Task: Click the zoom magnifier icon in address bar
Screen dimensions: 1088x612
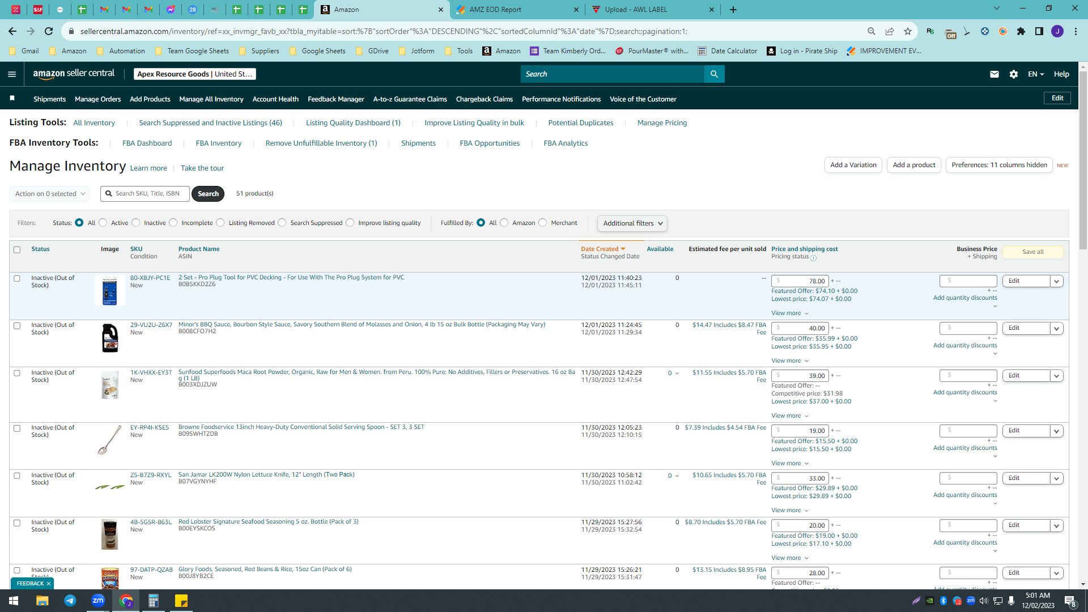Action: click(872, 31)
